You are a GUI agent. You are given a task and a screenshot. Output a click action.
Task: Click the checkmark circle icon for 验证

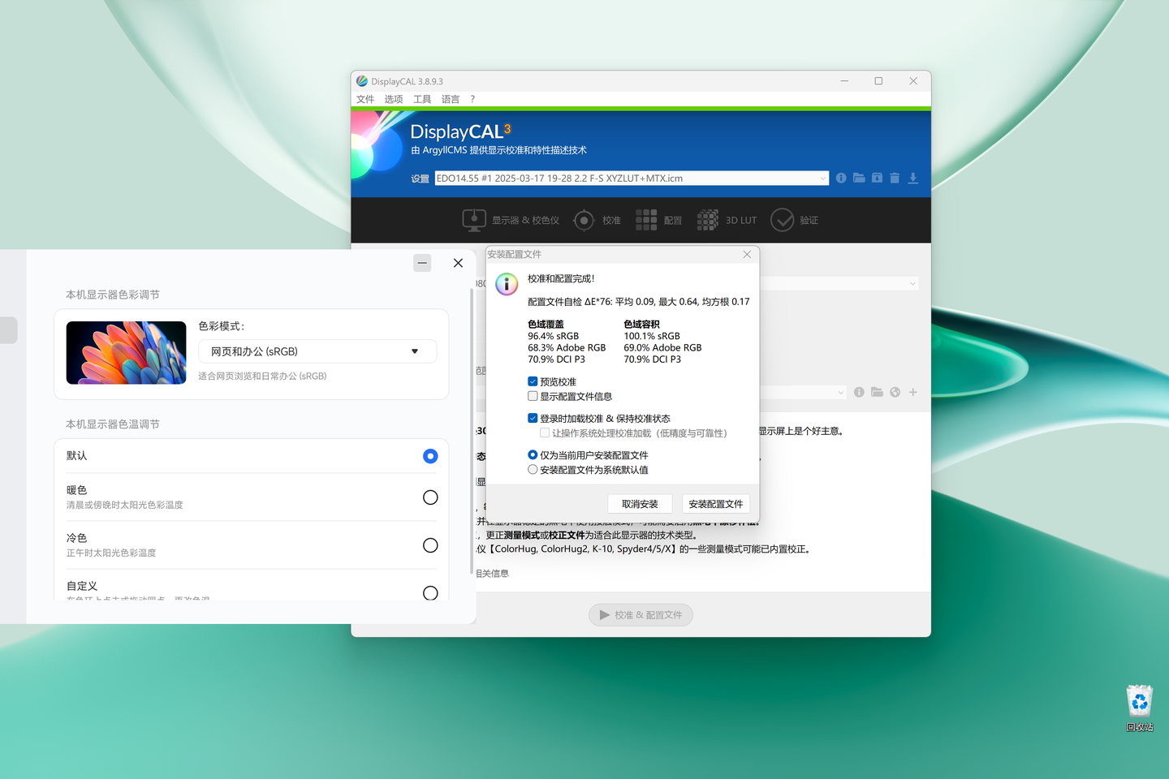coord(782,220)
